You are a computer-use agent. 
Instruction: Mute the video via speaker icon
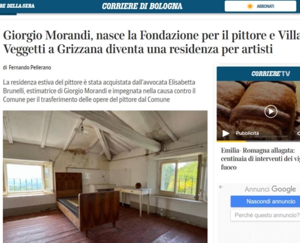[x=298, y=133]
